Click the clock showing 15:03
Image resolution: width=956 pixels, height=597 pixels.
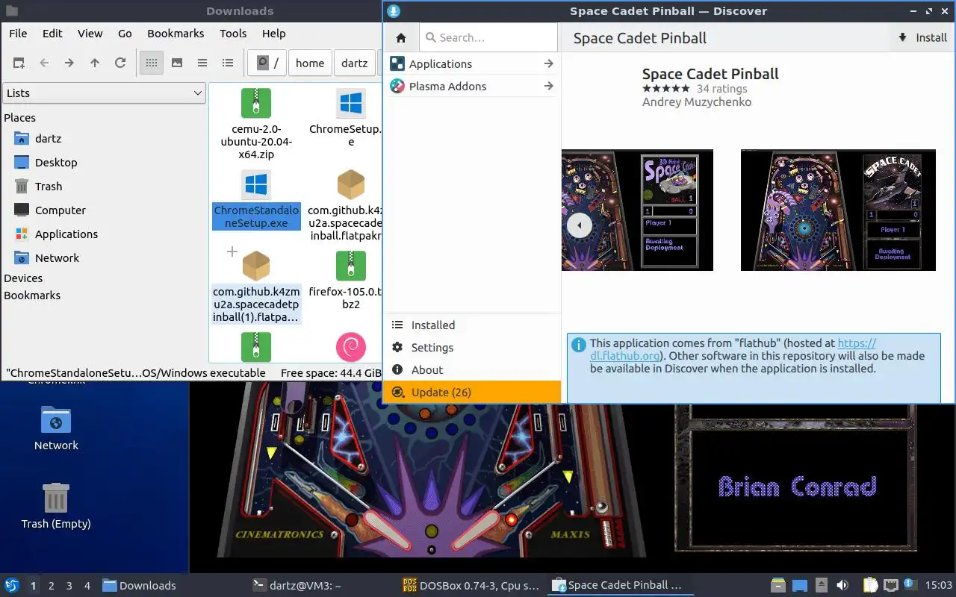tap(939, 586)
